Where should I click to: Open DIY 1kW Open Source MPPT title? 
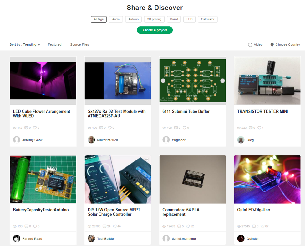coord(114,212)
